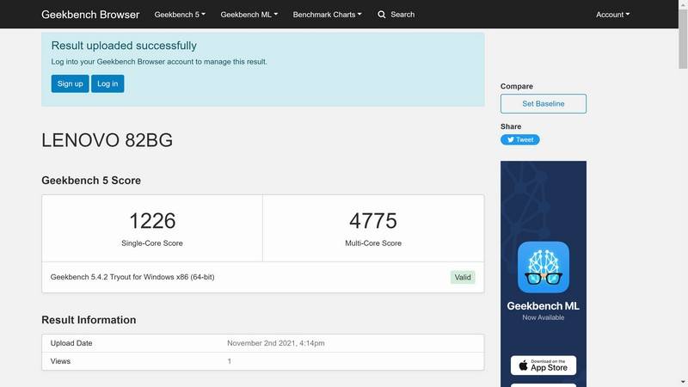Click the Result uploaded successfully heading

124,46
